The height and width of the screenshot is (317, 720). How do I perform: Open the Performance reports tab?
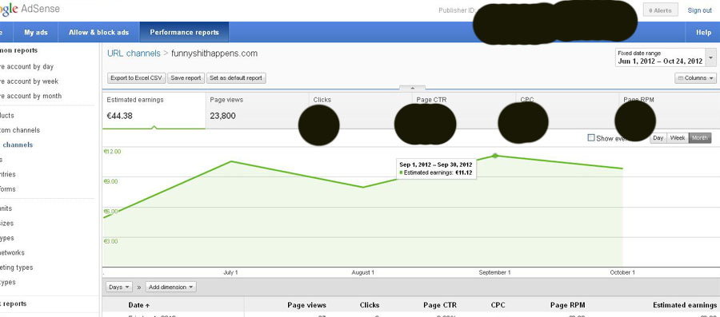click(184, 32)
